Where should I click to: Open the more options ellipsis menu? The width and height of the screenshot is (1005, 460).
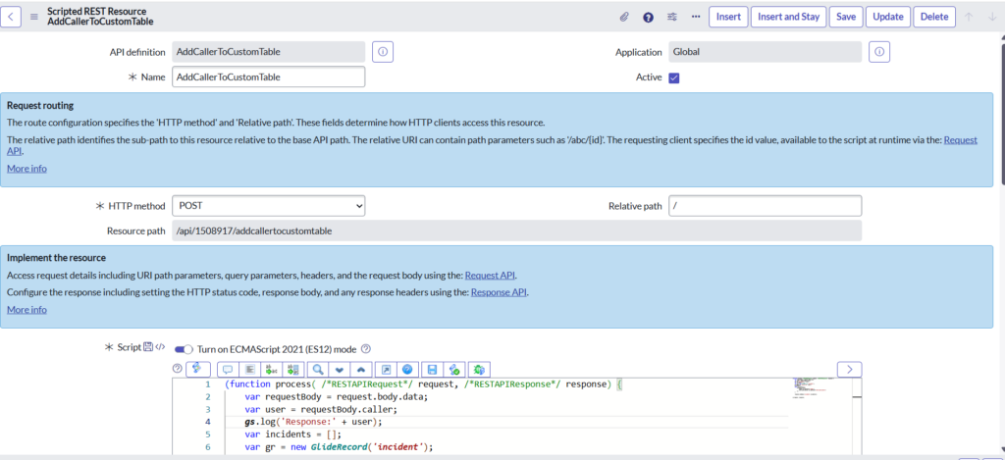pyautogui.click(x=696, y=17)
